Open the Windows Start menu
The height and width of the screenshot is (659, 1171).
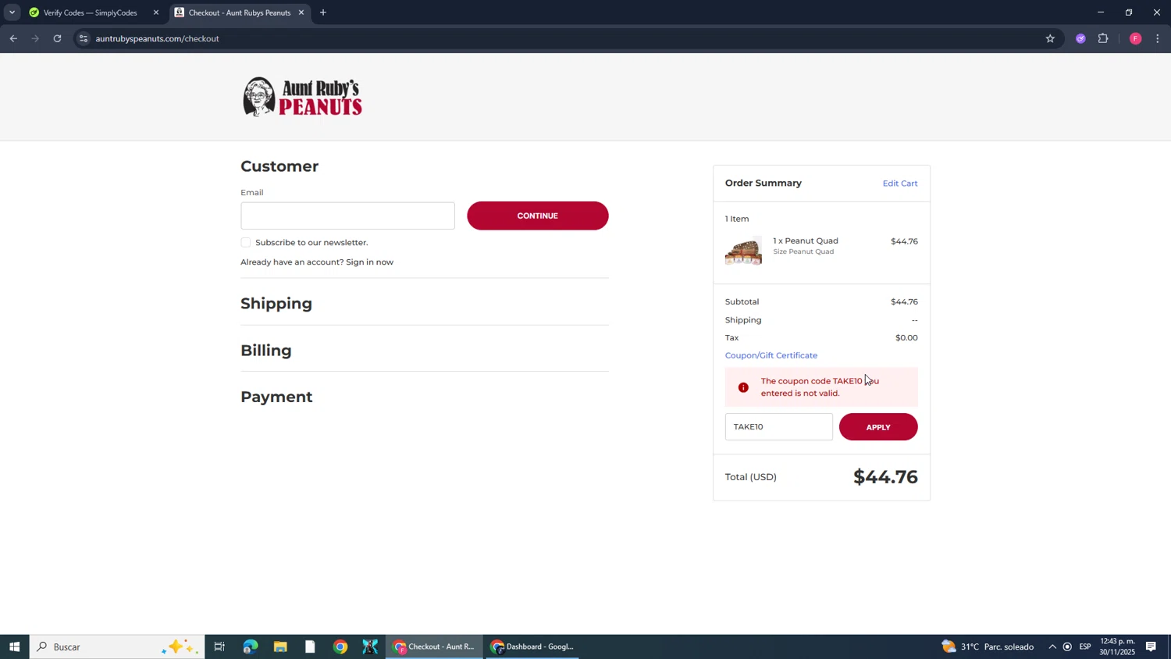tap(14, 647)
